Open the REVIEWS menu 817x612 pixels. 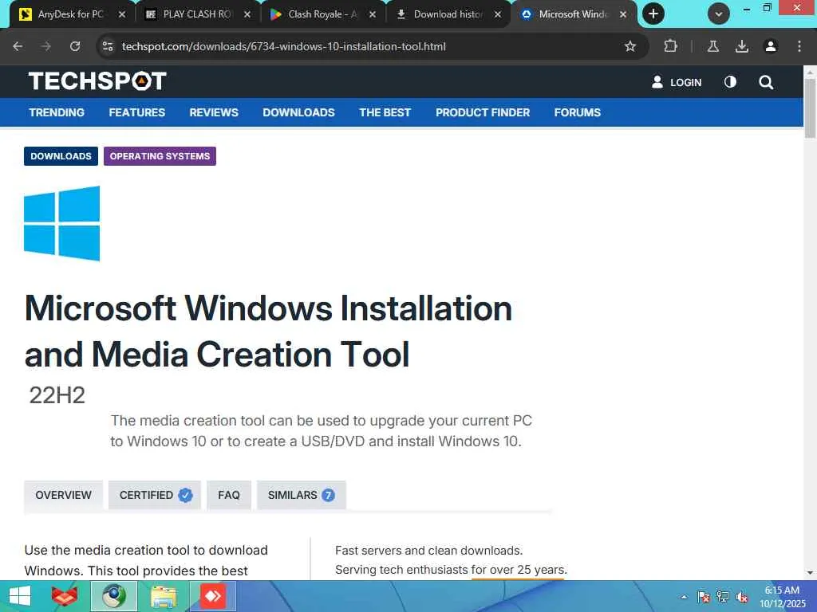pyautogui.click(x=214, y=112)
